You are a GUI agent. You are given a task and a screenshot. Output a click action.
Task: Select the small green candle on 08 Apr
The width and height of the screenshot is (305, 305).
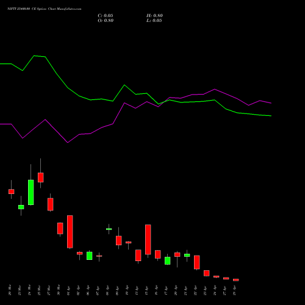point(109,229)
